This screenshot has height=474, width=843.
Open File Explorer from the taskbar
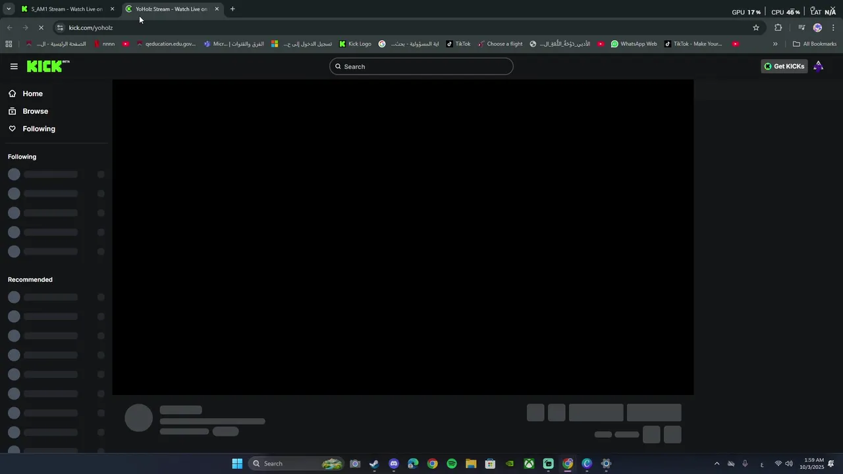[x=471, y=463]
